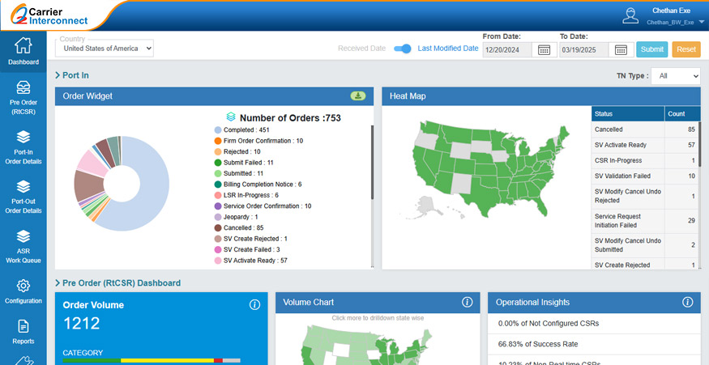Collapse the Port In section
Viewport: 709px width, 365px height.
tap(58, 75)
